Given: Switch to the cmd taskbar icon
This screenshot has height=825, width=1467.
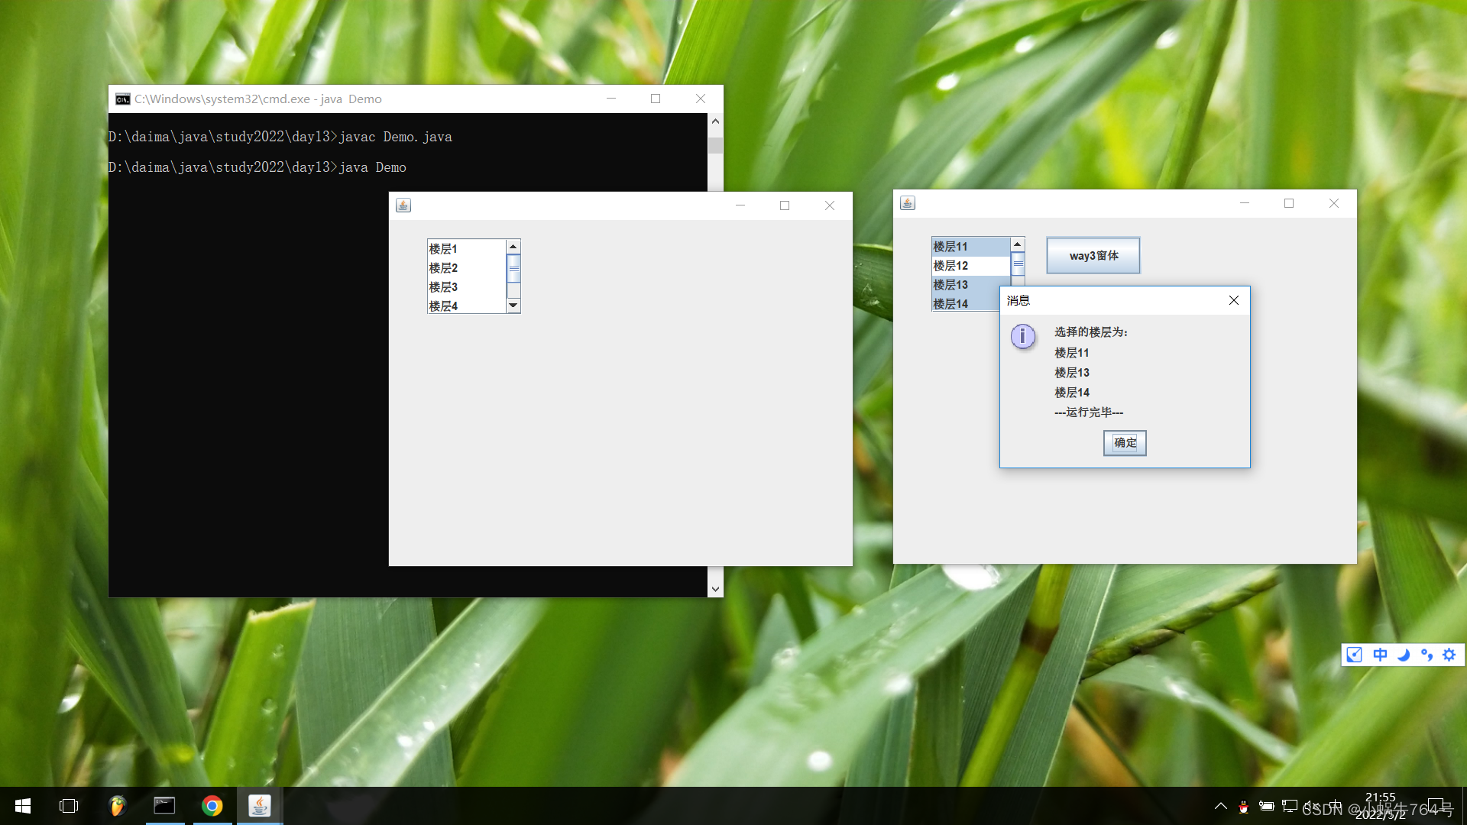Looking at the screenshot, I should [164, 806].
